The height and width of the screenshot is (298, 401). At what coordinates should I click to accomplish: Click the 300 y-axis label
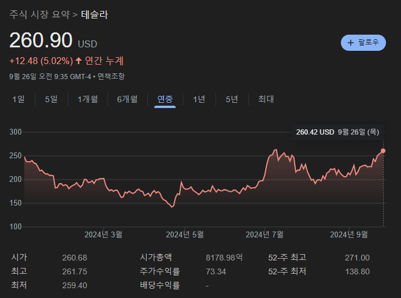(16, 132)
